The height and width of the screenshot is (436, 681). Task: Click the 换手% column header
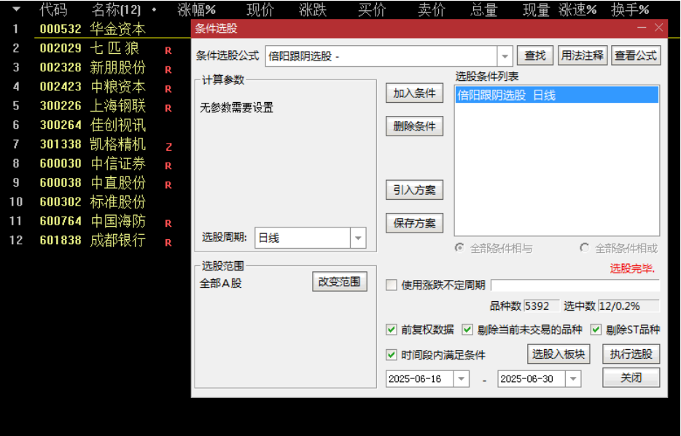(x=631, y=9)
